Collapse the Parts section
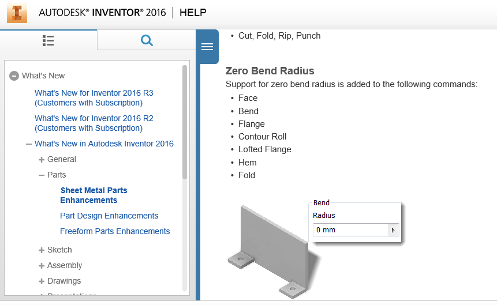The image size is (497, 305). [x=42, y=175]
